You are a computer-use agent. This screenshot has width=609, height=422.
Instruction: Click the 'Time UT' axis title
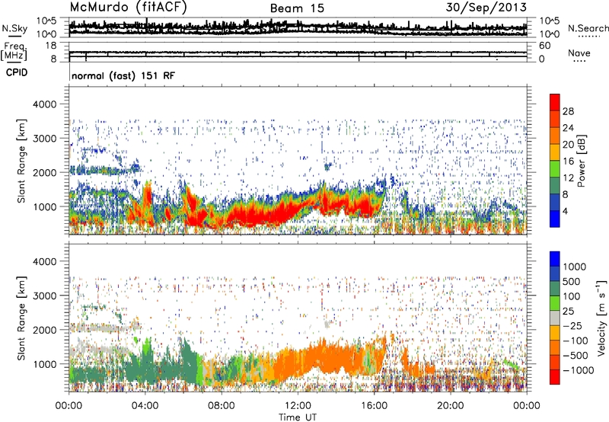[x=298, y=417]
